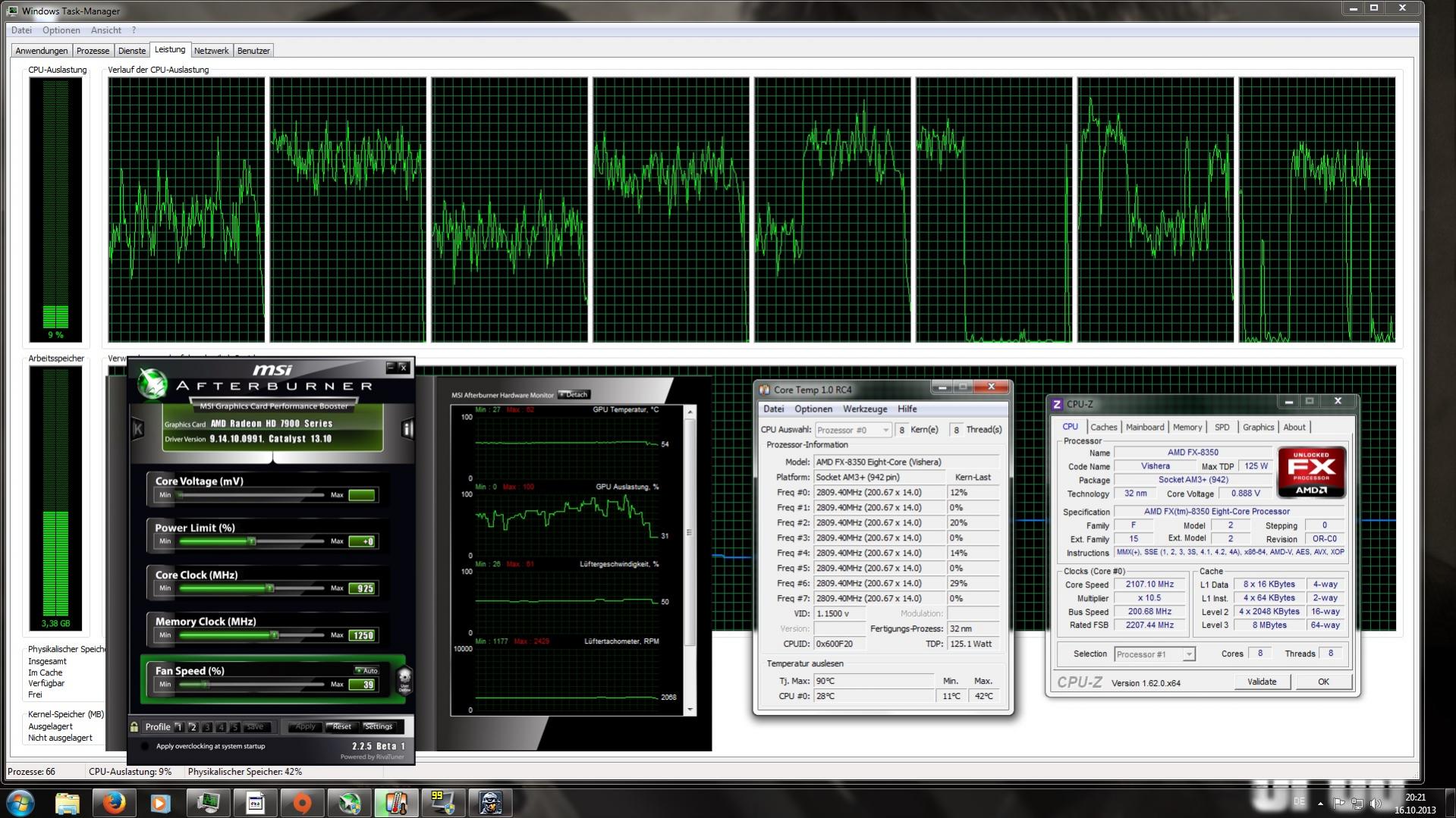The width and height of the screenshot is (1456, 818).
Task: Open the Datei menu in Task-Manager
Action: pos(21,30)
